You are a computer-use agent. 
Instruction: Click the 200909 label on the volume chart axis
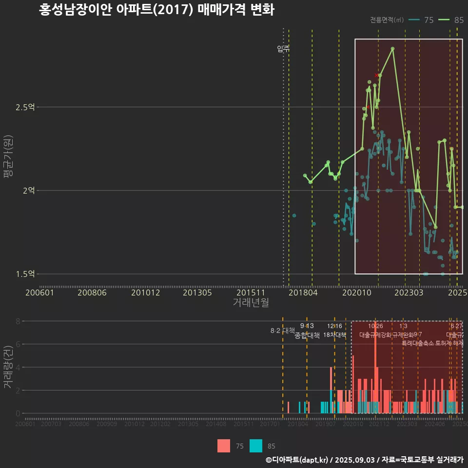click(x=107, y=424)
